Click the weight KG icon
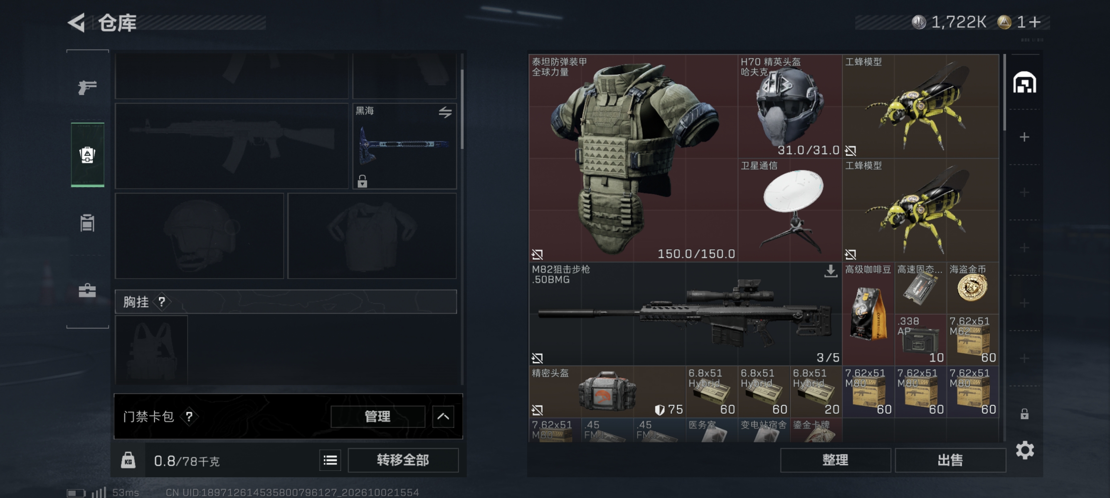The image size is (1110, 498). pyautogui.click(x=128, y=460)
